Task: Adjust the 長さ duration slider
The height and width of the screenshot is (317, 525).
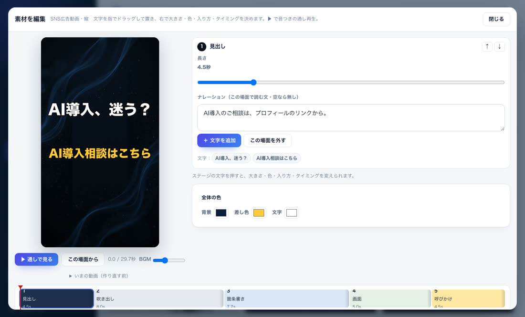Action: tap(351, 82)
